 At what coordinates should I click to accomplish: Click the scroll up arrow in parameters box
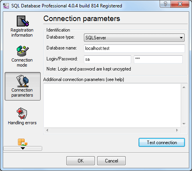pos(184,87)
